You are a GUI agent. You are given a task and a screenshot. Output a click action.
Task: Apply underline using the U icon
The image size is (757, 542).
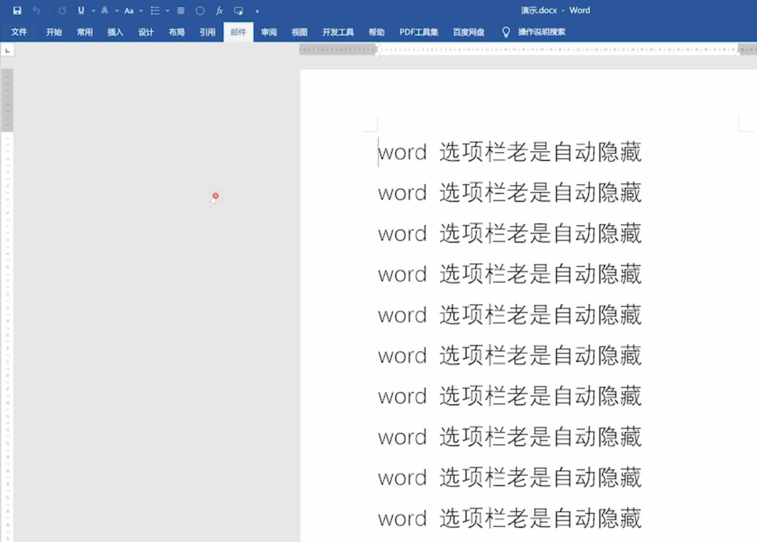[81, 10]
